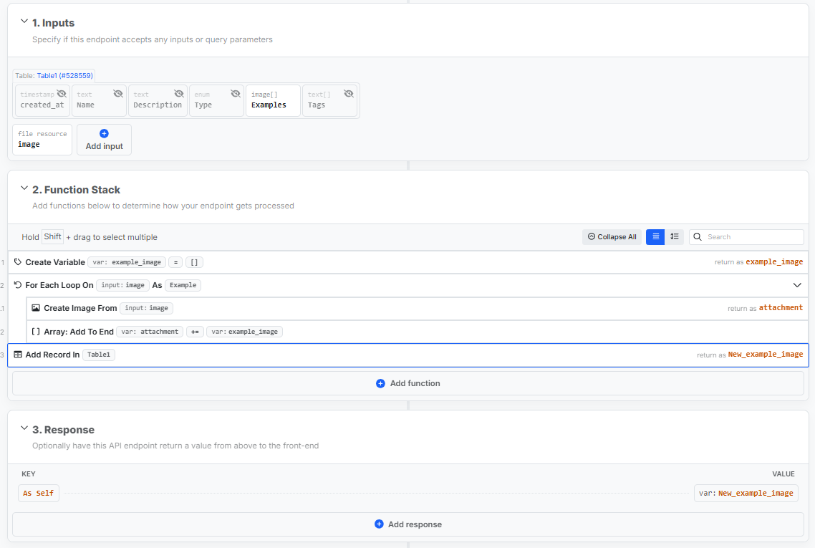The height and width of the screenshot is (548, 815).
Task: Click the For Each Loop icon
Action: [x=18, y=285]
